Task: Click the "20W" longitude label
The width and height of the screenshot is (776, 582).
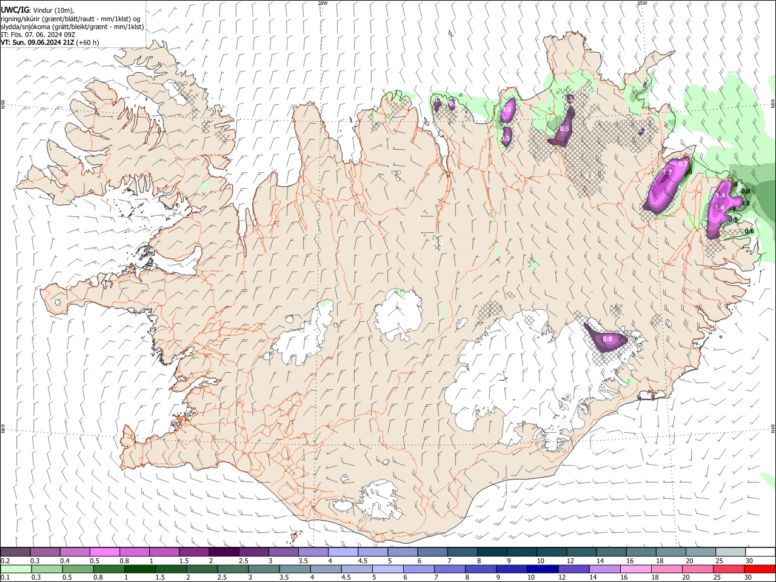Action: coord(323,3)
